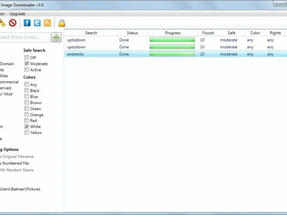The width and height of the screenshot is (287, 215).
Task: Check the Brown color checkbox
Action: pos(27,102)
